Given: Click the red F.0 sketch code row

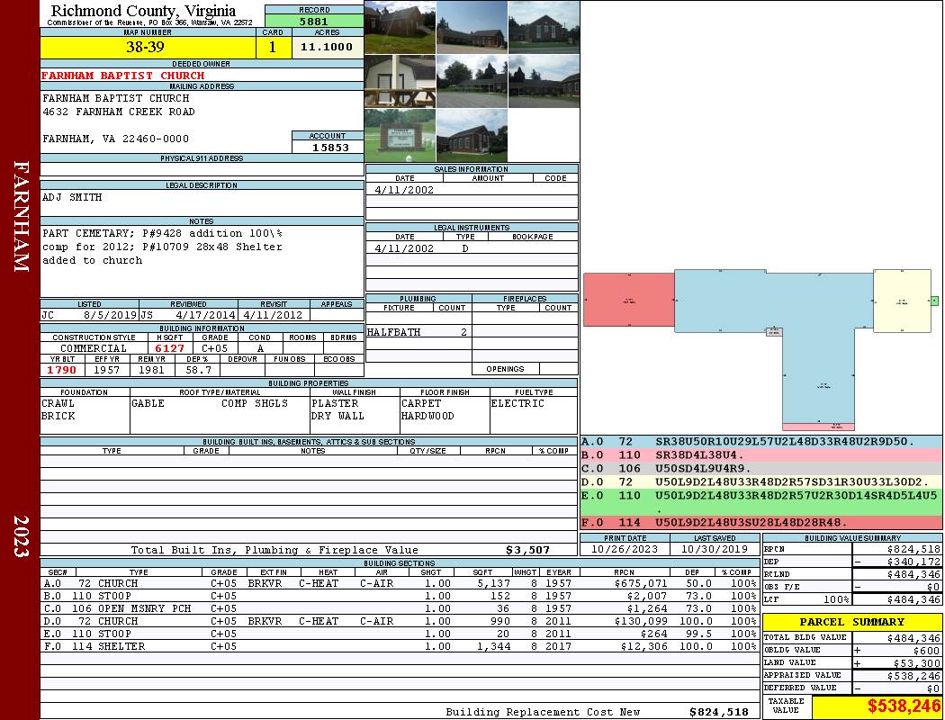Looking at the screenshot, I should (x=761, y=522).
